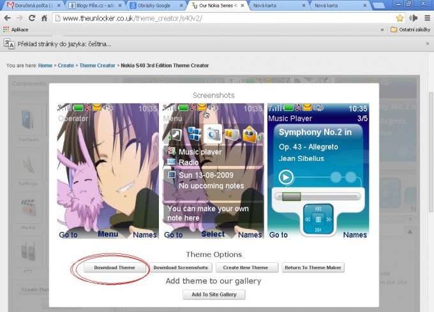Click the PTT component icon behind the dialog
The height and width of the screenshot is (312, 434).
pos(28,251)
